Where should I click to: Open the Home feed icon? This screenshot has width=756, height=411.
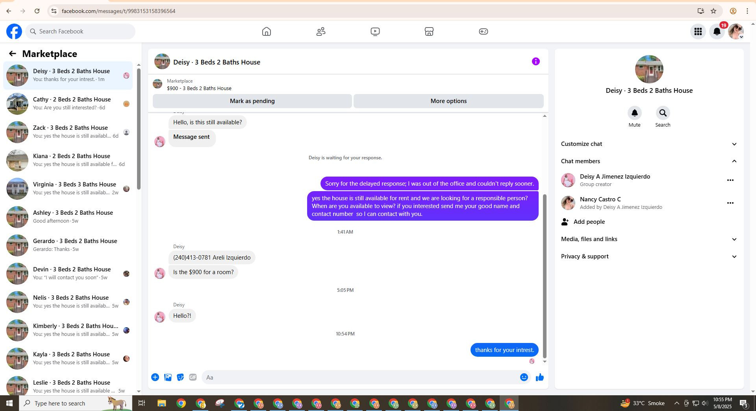pyautogui.click(x=267, y=31)
